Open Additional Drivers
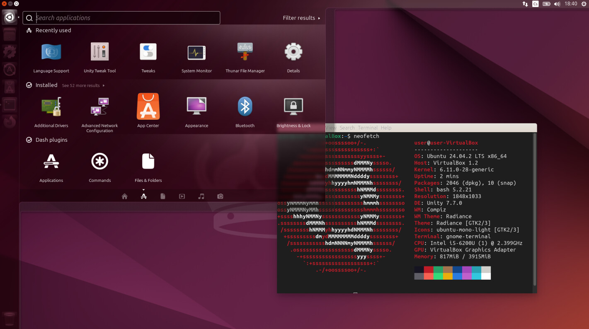589x329 pixels. pos(51,107)
